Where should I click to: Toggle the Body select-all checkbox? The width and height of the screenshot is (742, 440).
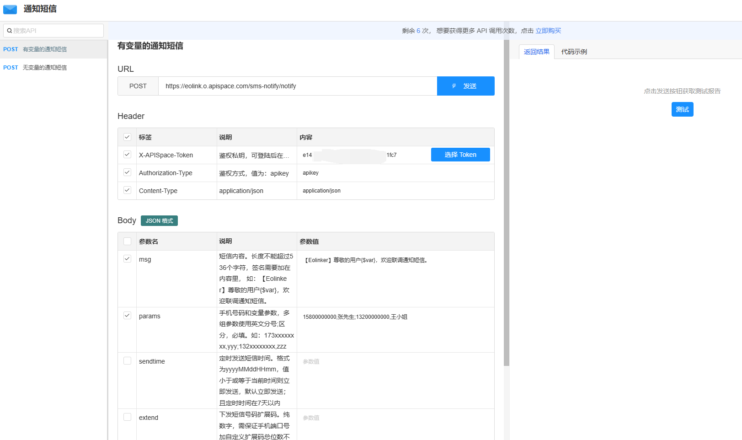[127, 241]
